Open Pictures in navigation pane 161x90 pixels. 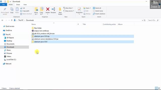(9, 53)
